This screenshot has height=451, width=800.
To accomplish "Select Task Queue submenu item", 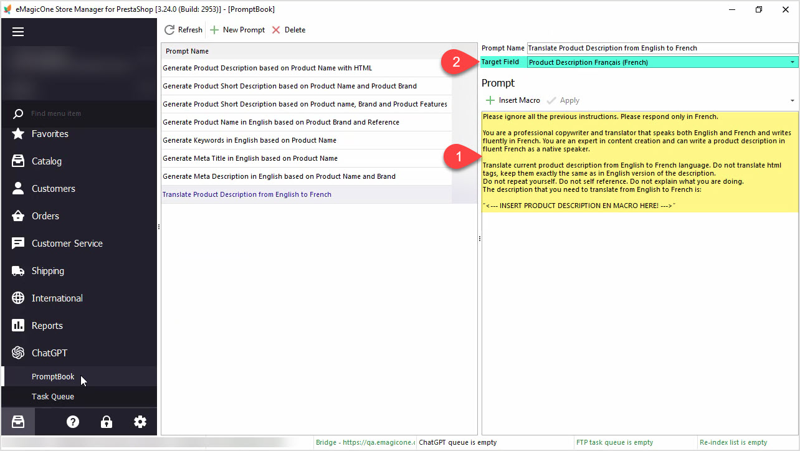I will (53, 397).
